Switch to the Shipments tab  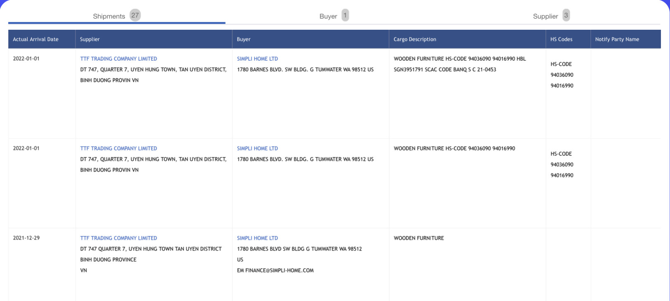(117, 16)
